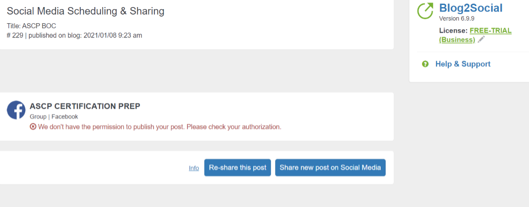Image resolution: width=529 pixels, height=207 pixels.
Task: Click the published on blog date text
Action: (x=85, y=35)
